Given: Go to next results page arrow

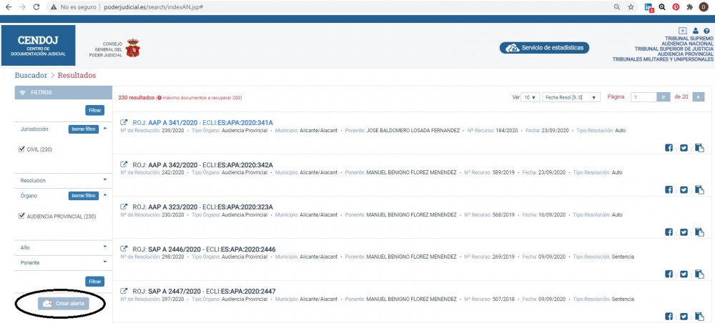Looking at the screenshot, I should pos(698,97).
